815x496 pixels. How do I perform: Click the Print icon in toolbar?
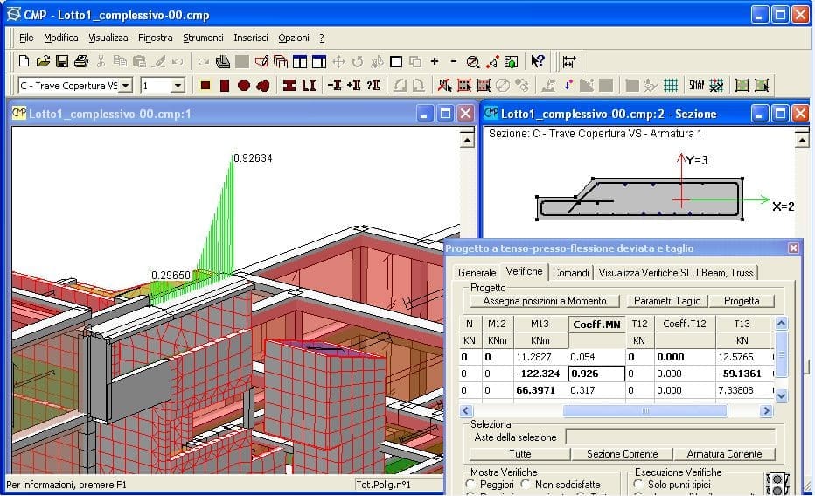[x=81, y=61]
